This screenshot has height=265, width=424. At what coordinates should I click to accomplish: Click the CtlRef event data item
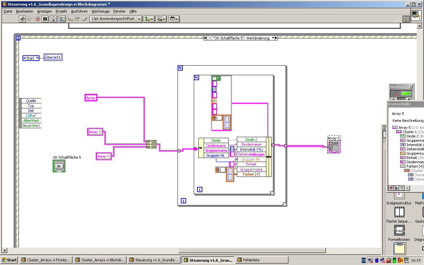pyautogui.click(x=31, y=116)
